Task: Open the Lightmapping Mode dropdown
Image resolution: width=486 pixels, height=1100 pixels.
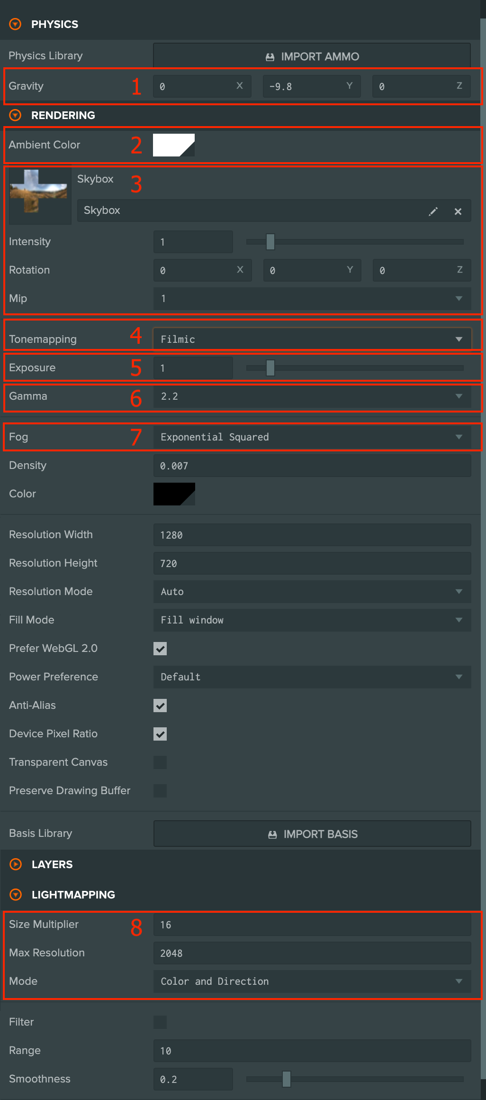Action: 312,981
